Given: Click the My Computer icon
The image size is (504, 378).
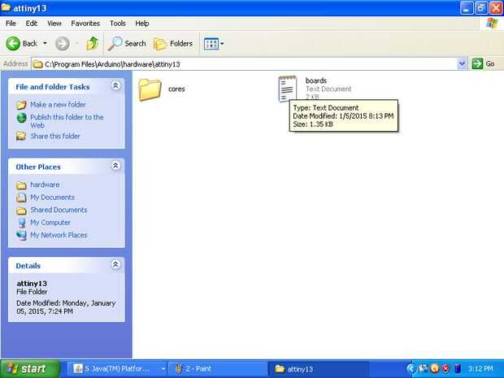Looking at the screenshot, I should 21,223.
